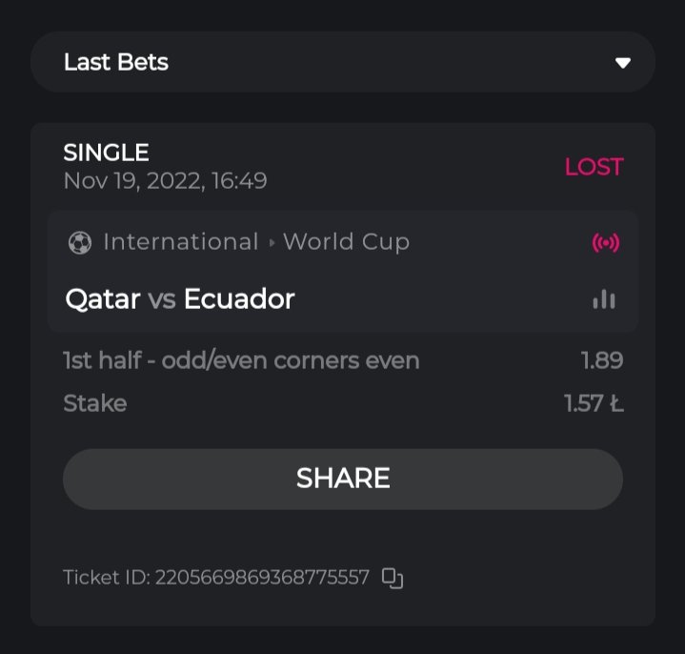Expand the Last Bets dropdown arrow

(x=623, y=63)
